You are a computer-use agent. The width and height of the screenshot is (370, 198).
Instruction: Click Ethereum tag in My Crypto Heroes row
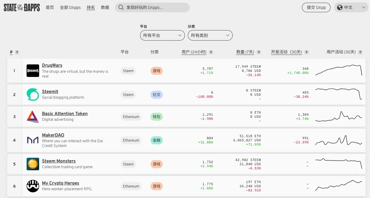pos(131,186)
